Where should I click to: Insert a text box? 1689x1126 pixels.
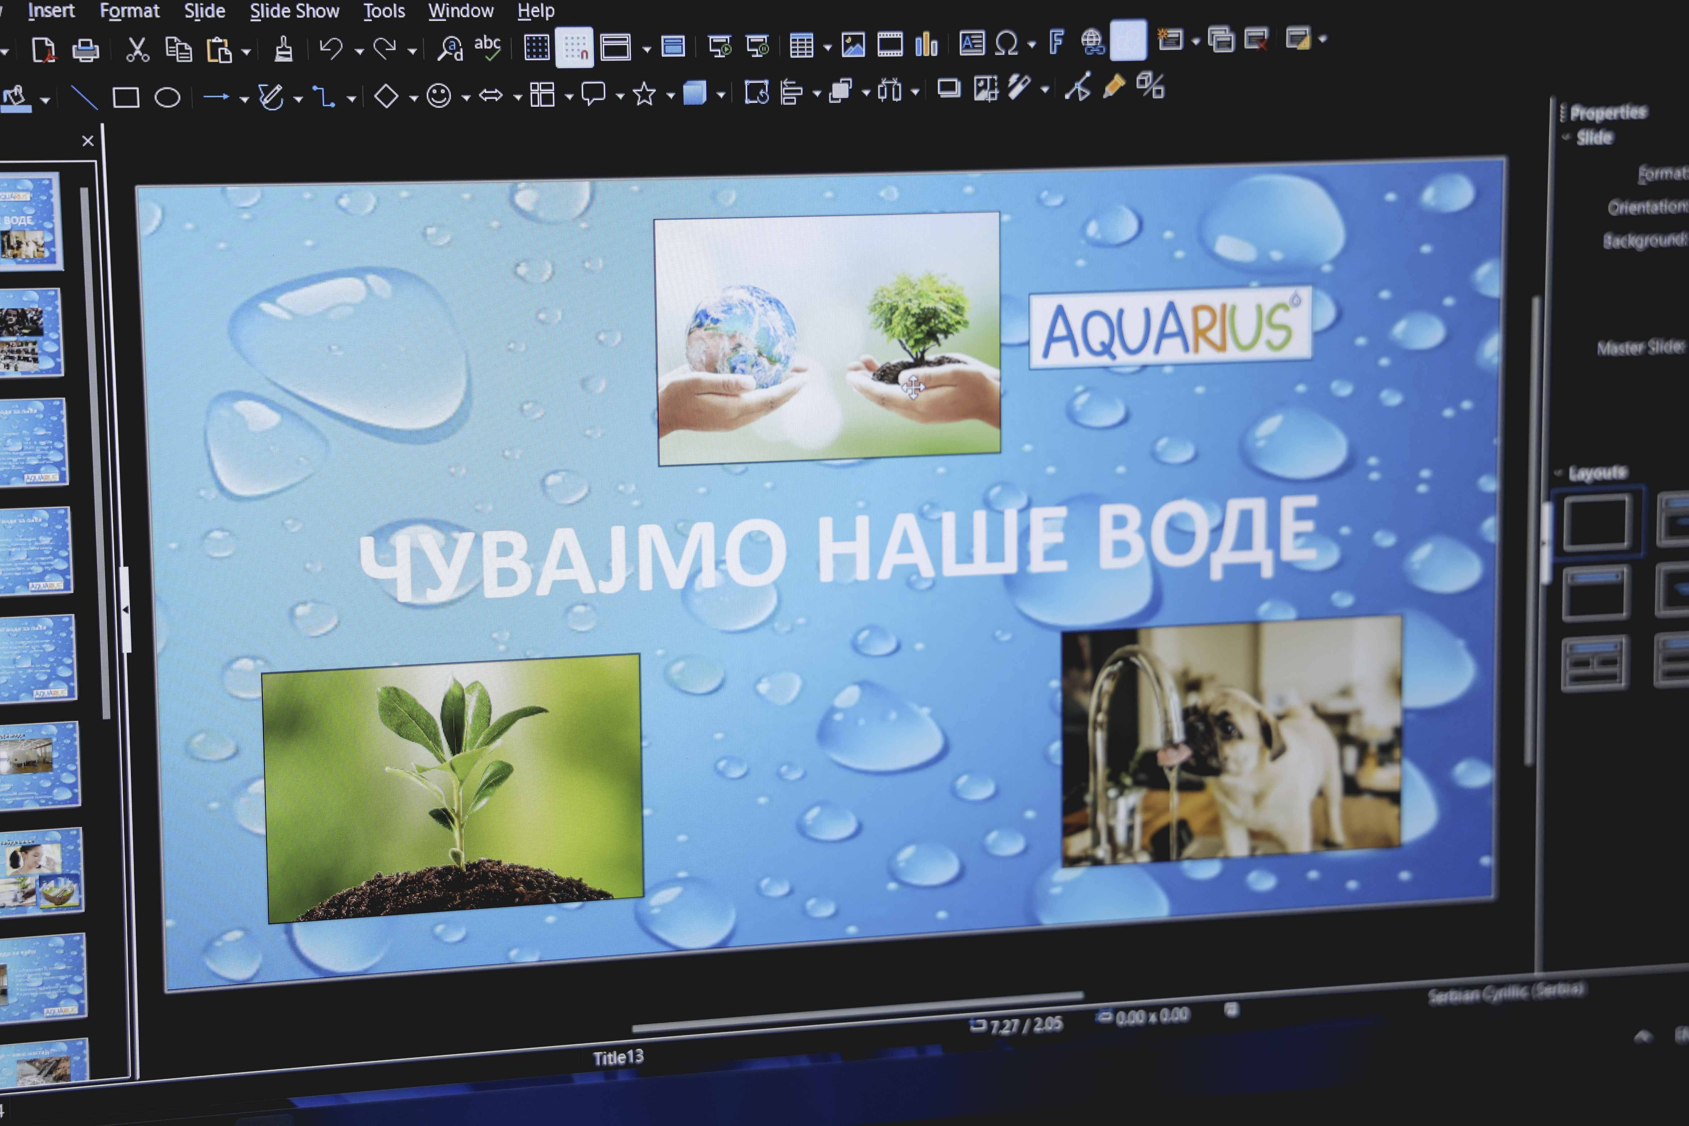pyautogui.click(x=972, y=44)
